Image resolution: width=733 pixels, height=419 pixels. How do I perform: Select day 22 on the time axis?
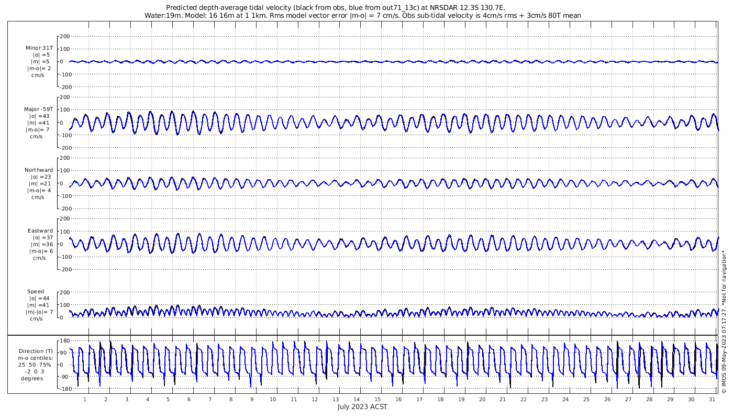pos(524,399)
